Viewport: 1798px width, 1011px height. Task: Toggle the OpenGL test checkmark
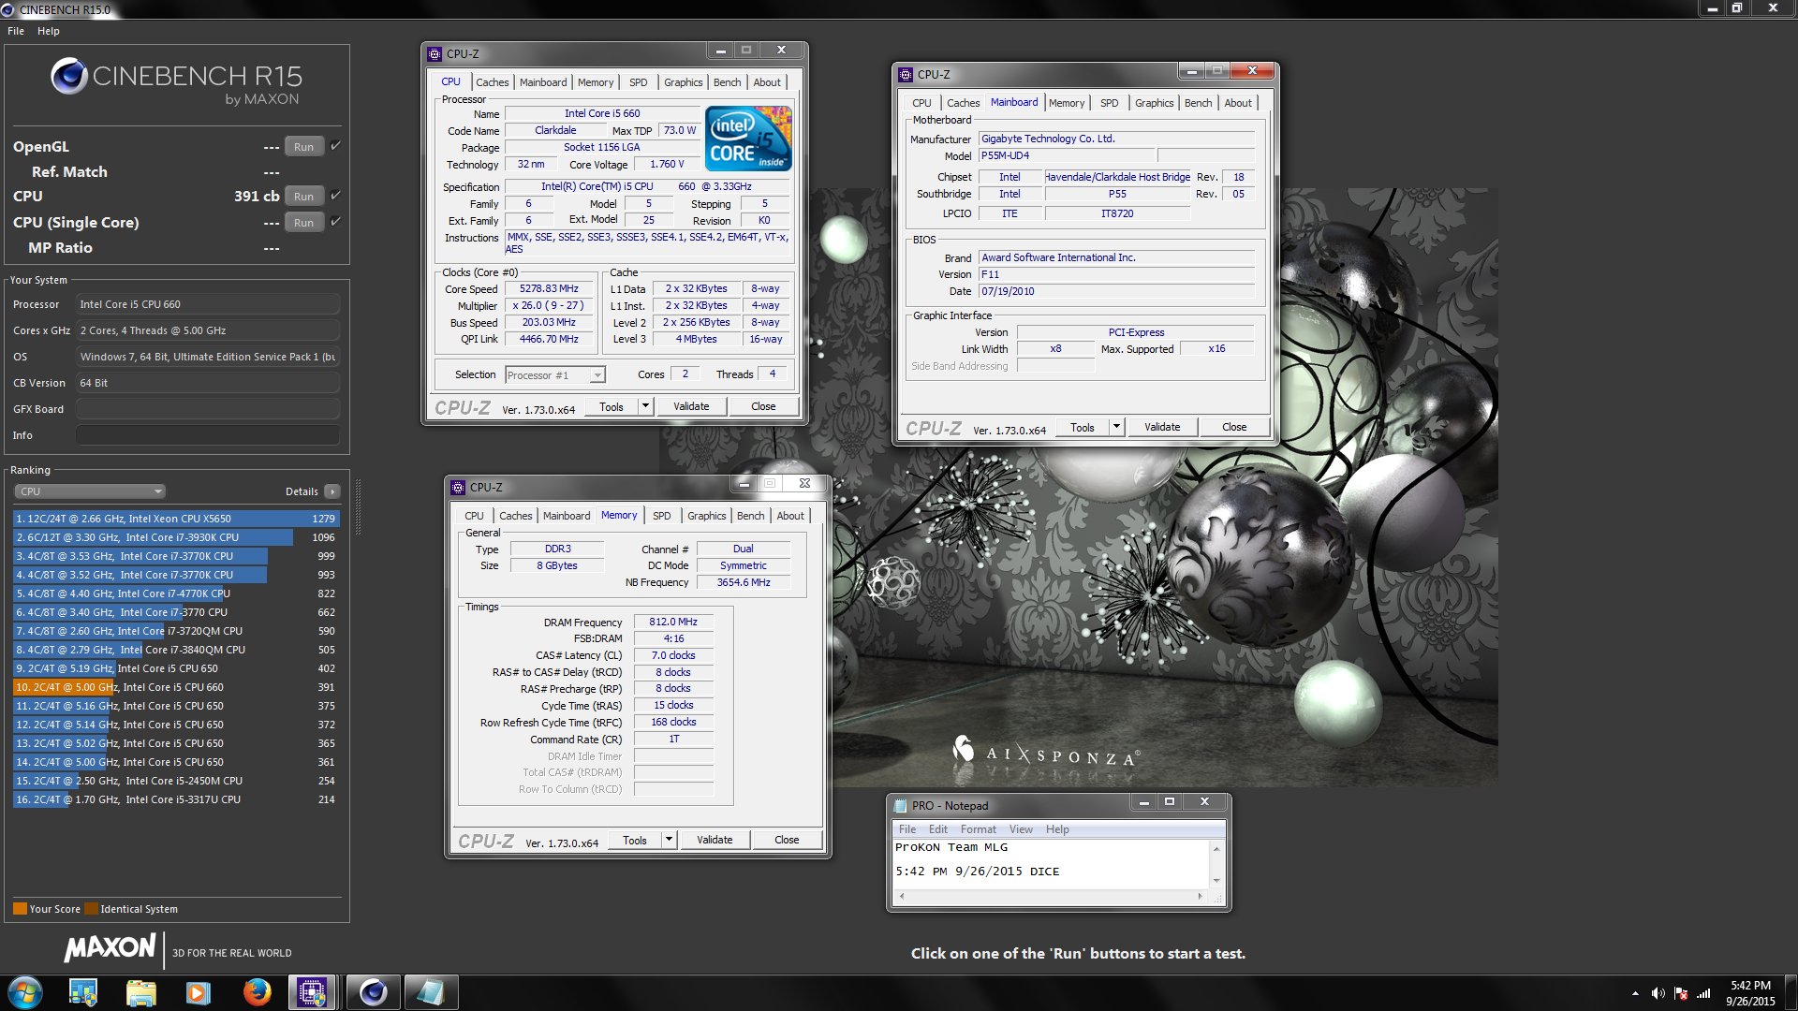tap(335, 146)
